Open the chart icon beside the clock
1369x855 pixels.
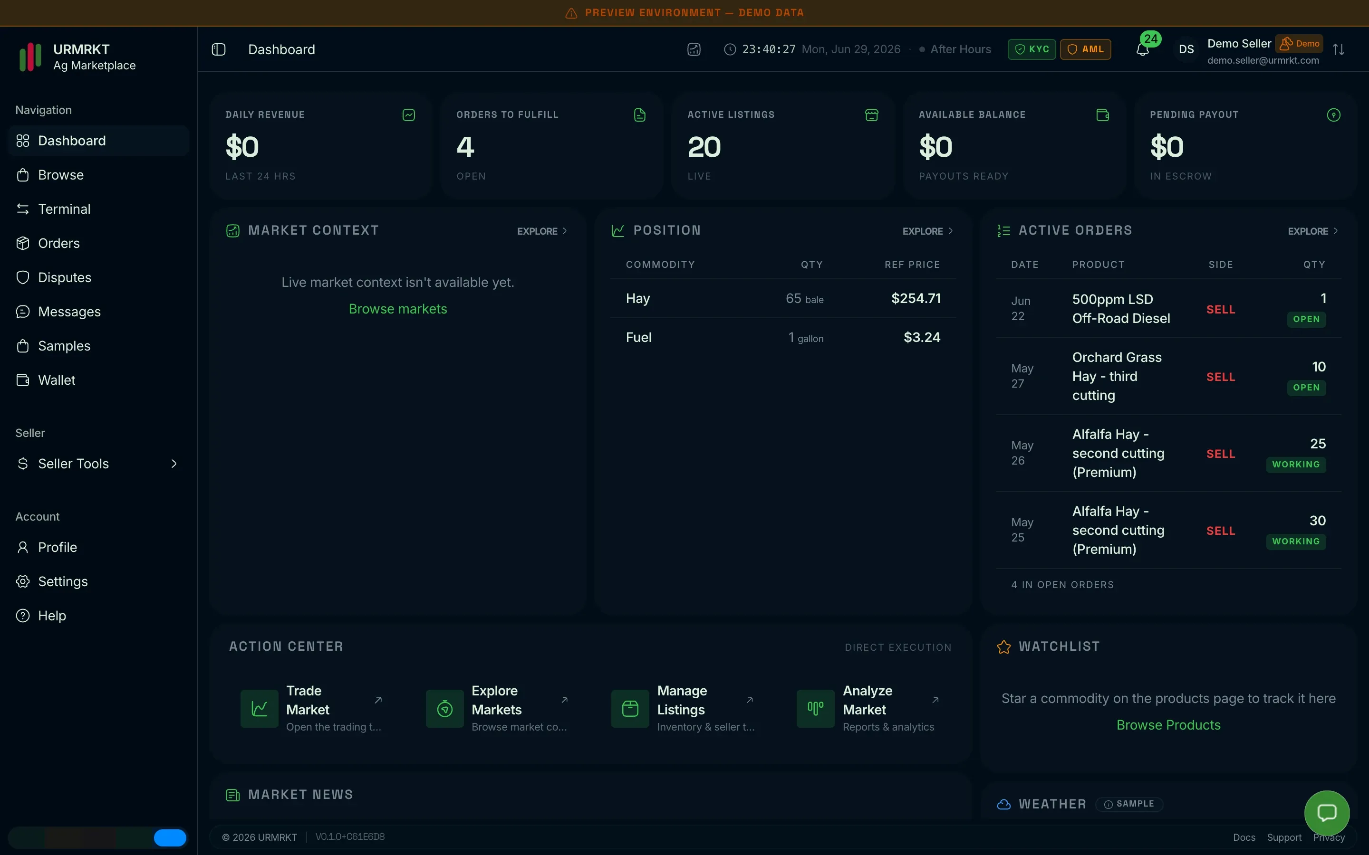(x=694, y=50)
